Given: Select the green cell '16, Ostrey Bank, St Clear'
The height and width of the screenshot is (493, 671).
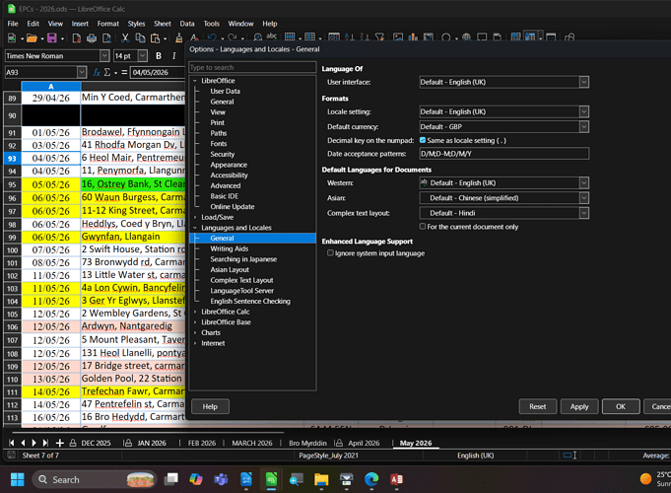Looking at the screenshot, I should tap(133, 184).
